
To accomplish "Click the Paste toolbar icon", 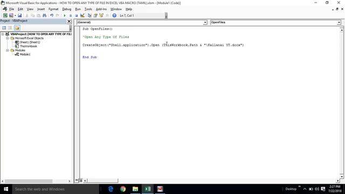I will click(38, 16).
